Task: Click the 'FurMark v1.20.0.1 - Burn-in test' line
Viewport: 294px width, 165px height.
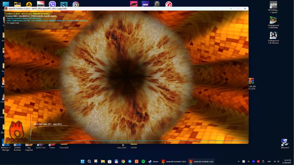Action: [27, 14]
